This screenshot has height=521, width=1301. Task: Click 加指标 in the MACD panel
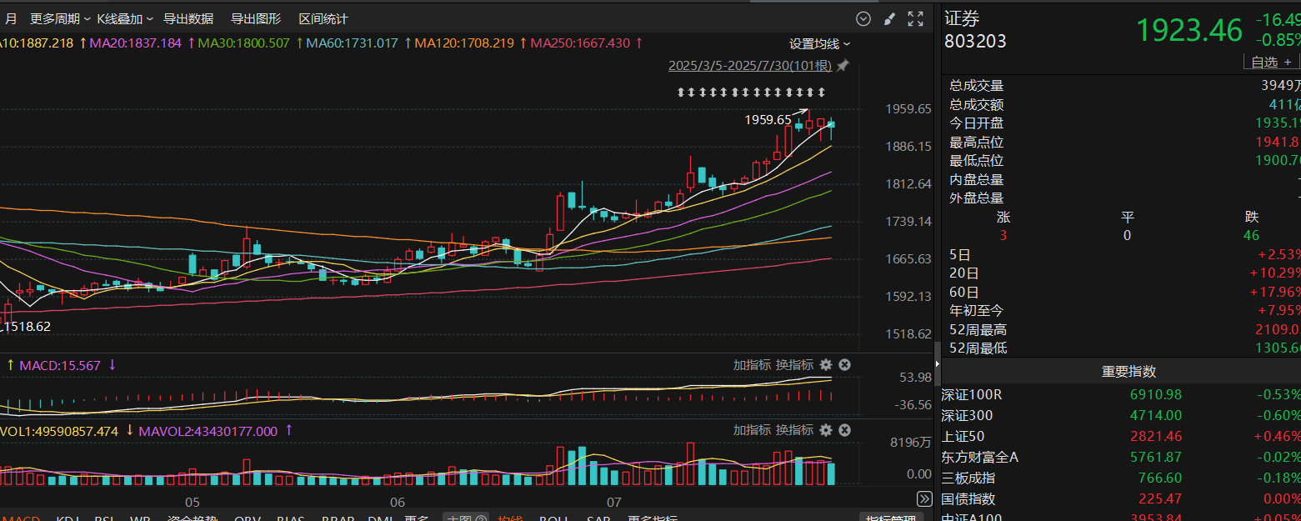(x=752, y=364)
